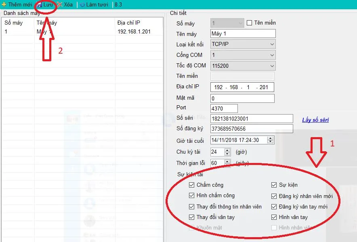This screenshot has height=242, width=357.
Task: Click the Port input field
Action: click(x=224, y=108)
